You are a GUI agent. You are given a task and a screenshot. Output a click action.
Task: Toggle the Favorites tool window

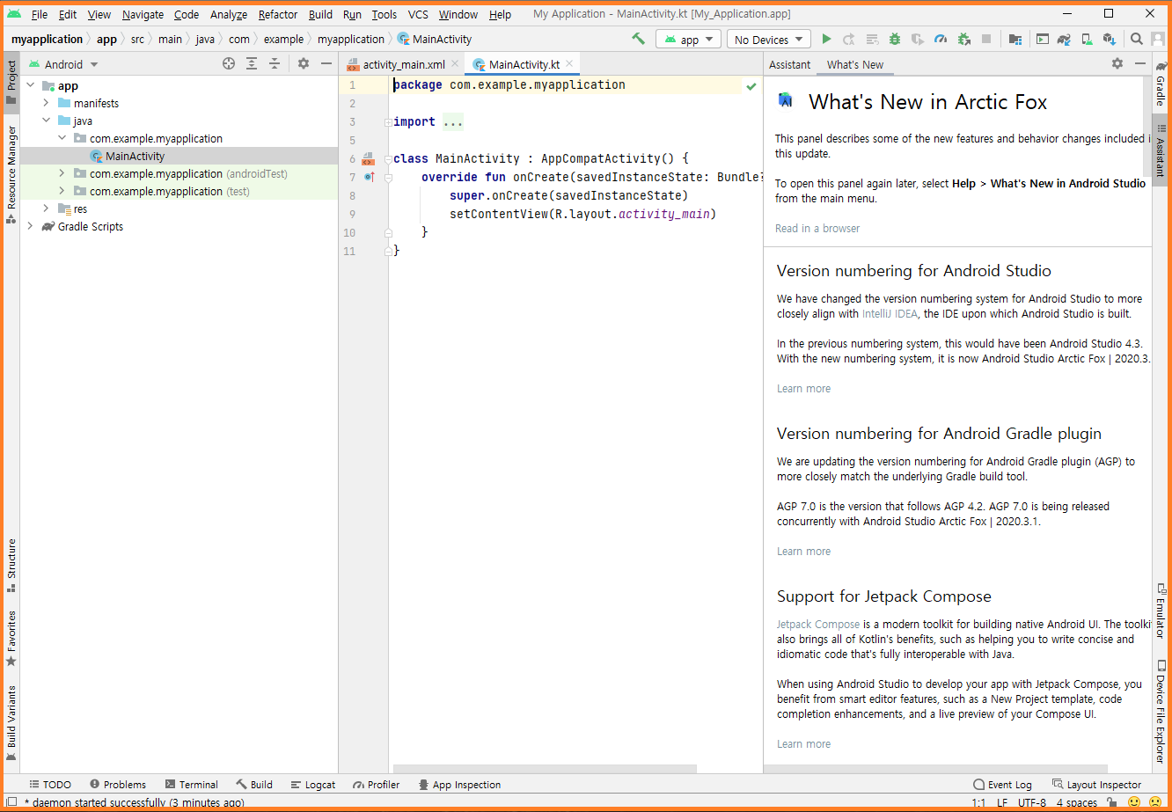[11, 638]
